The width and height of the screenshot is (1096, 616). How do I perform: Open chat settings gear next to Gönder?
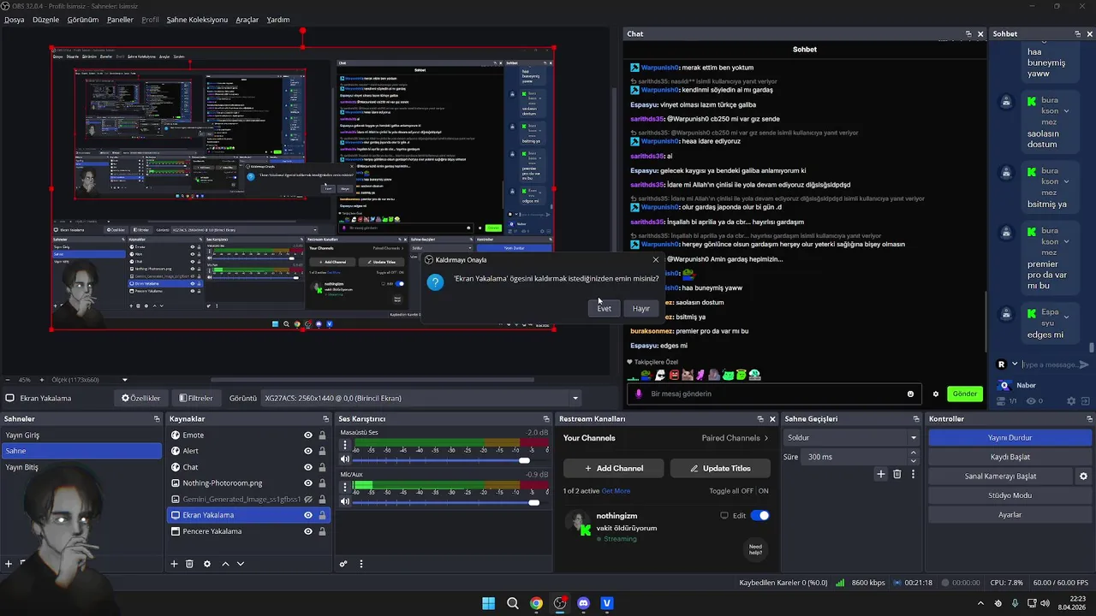click(x=936, y=394)
